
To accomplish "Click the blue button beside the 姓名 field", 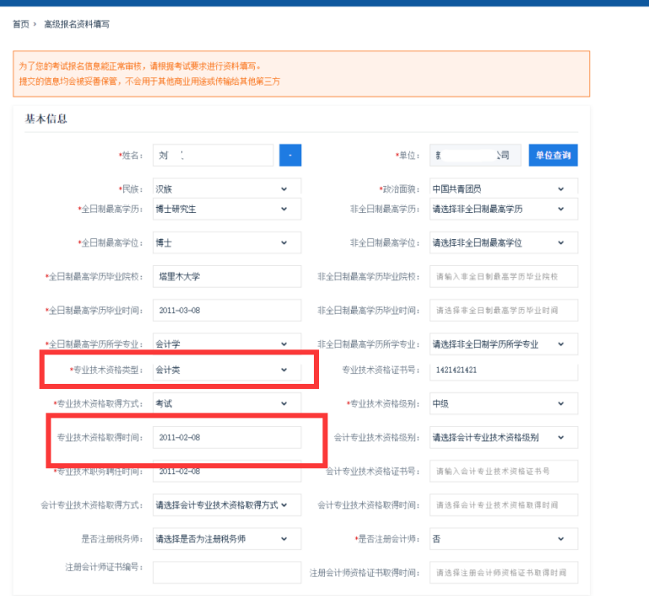I will point(290,155).
